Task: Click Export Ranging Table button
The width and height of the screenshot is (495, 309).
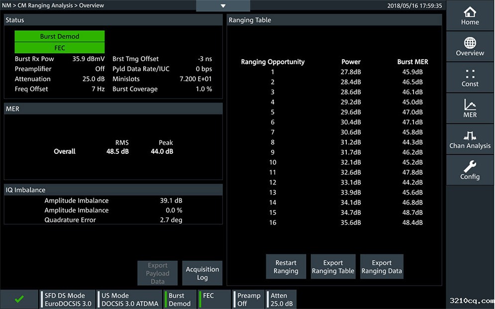Action: tap(333, 267)
